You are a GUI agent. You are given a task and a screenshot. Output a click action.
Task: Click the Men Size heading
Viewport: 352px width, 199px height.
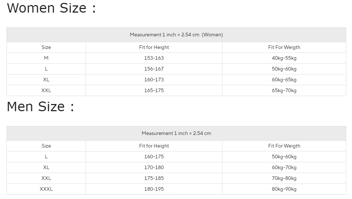coord(40,107)
